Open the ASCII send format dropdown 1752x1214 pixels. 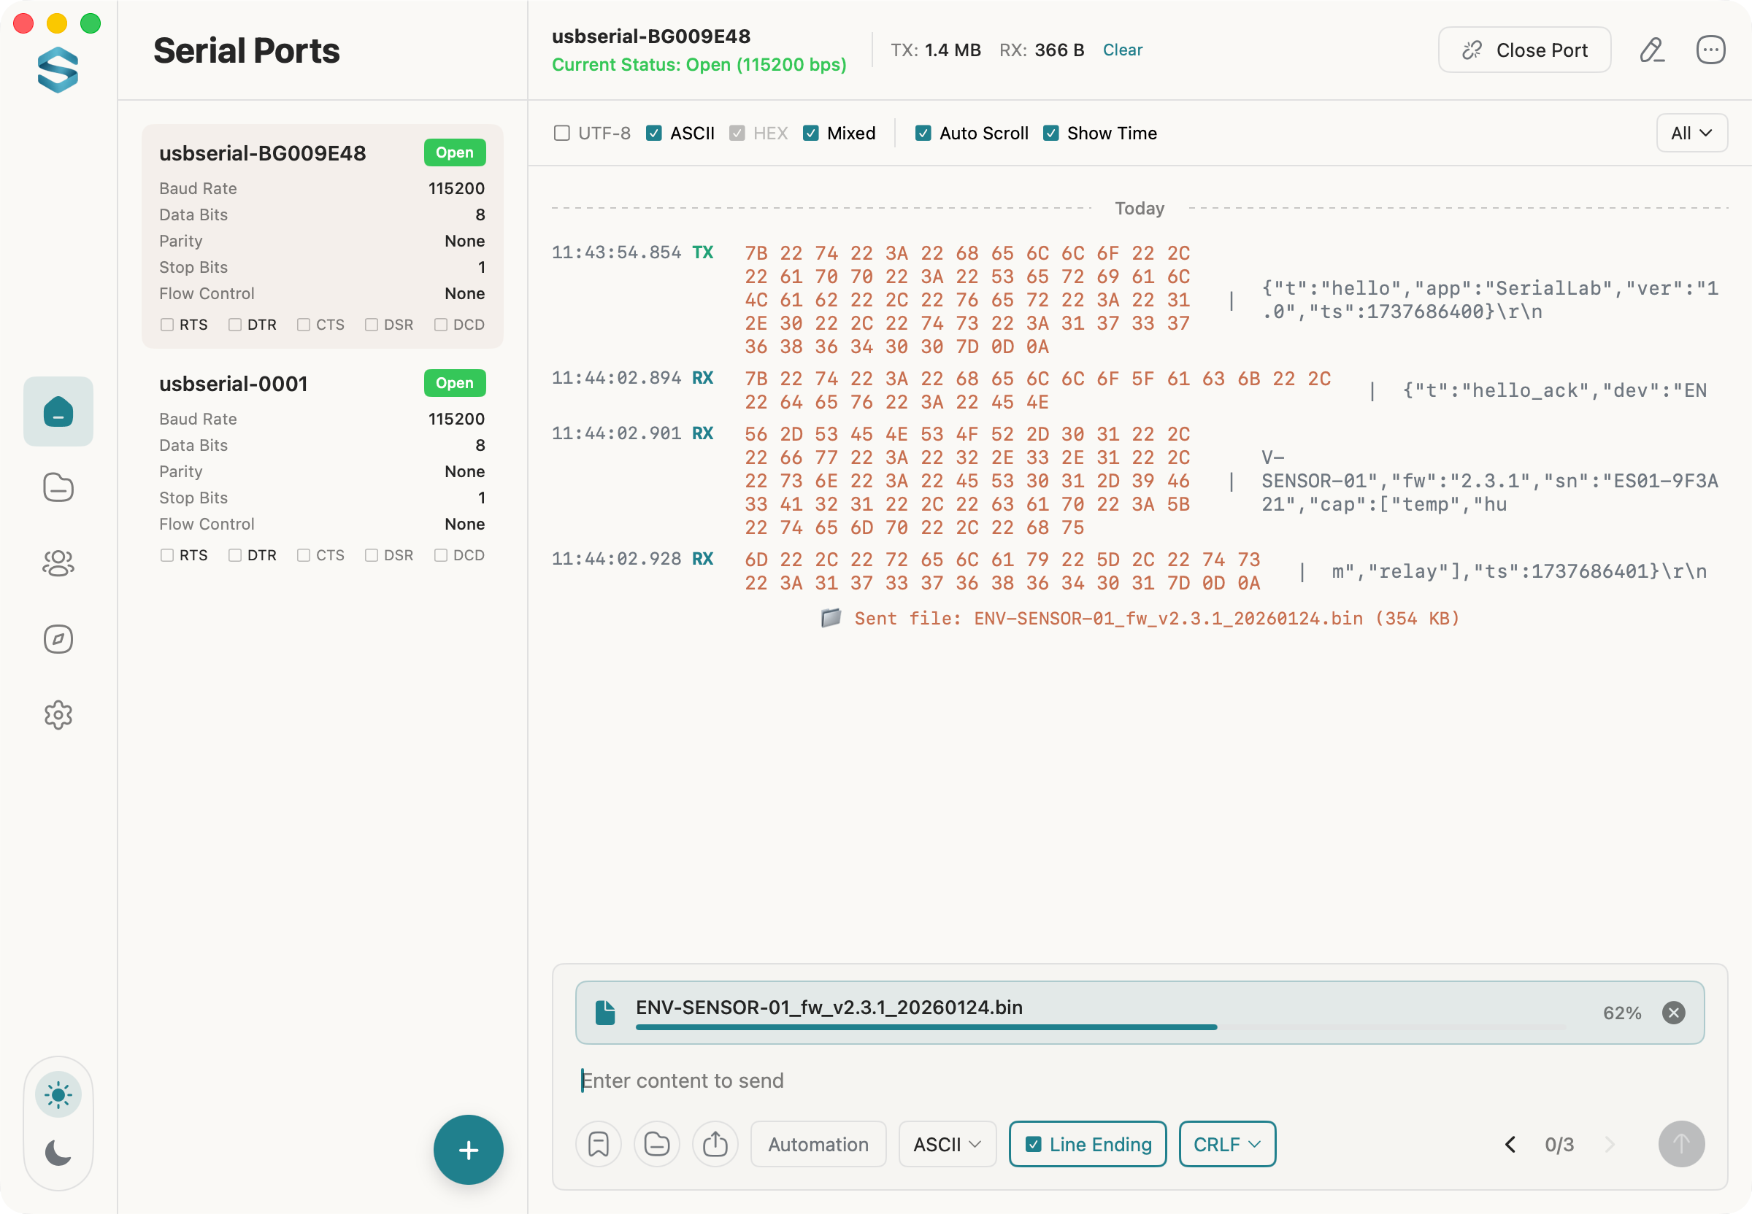pyautogui.click(x=946, y=1144)
